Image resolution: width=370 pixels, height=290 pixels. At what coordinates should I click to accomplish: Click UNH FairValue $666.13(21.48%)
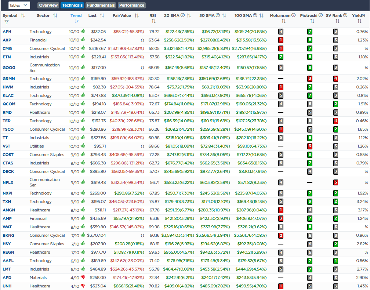click(x=128, y=286)
